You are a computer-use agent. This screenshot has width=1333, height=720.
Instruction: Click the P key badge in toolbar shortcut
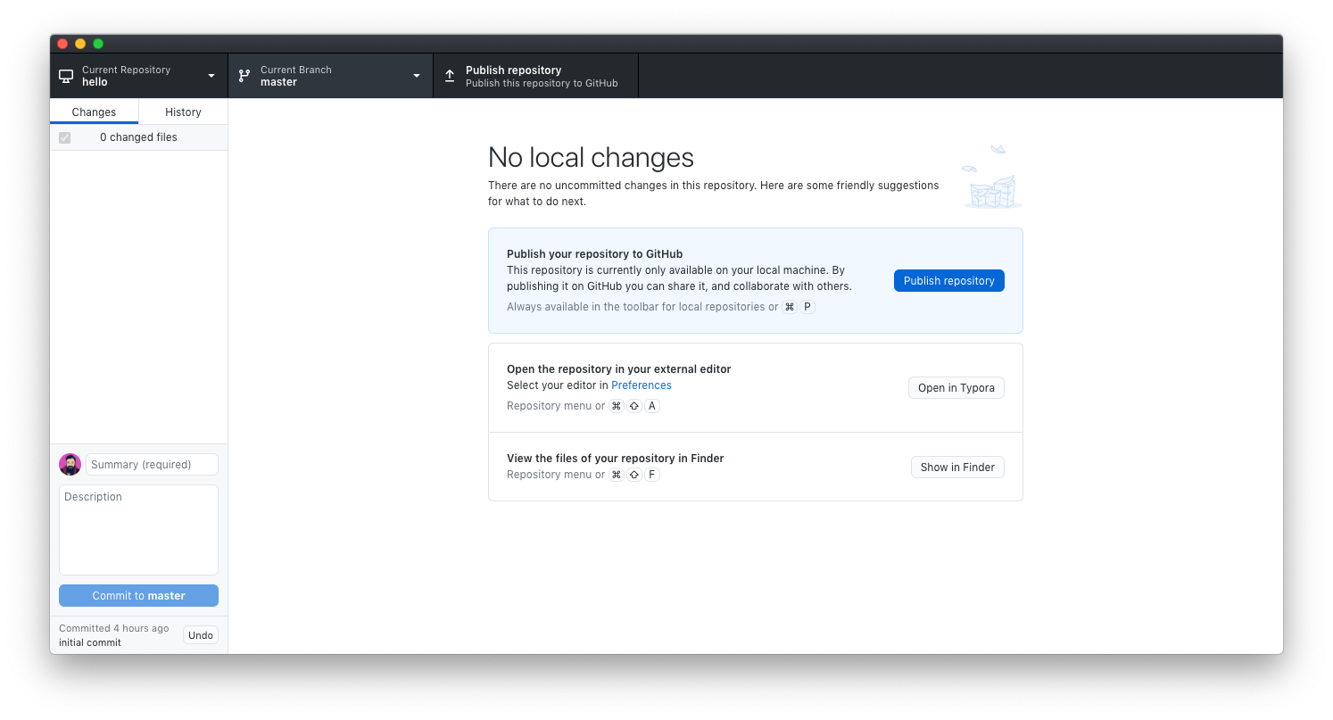coord(807,307)
